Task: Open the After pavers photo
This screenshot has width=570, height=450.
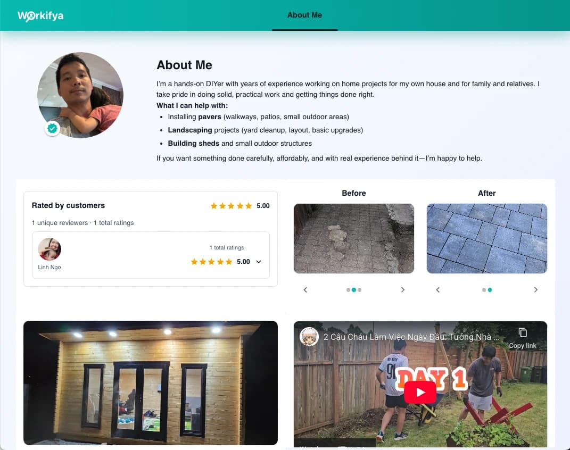Action: (x=487, y=239)
